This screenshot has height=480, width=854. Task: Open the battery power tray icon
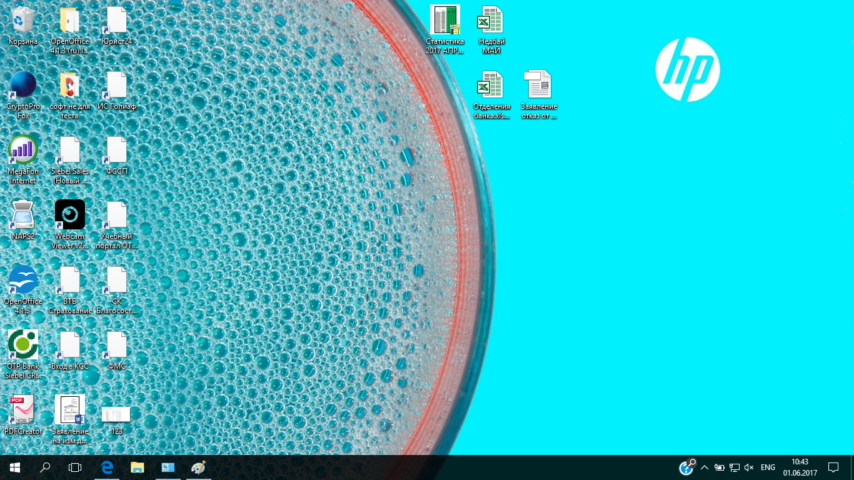tap(720, 467)
